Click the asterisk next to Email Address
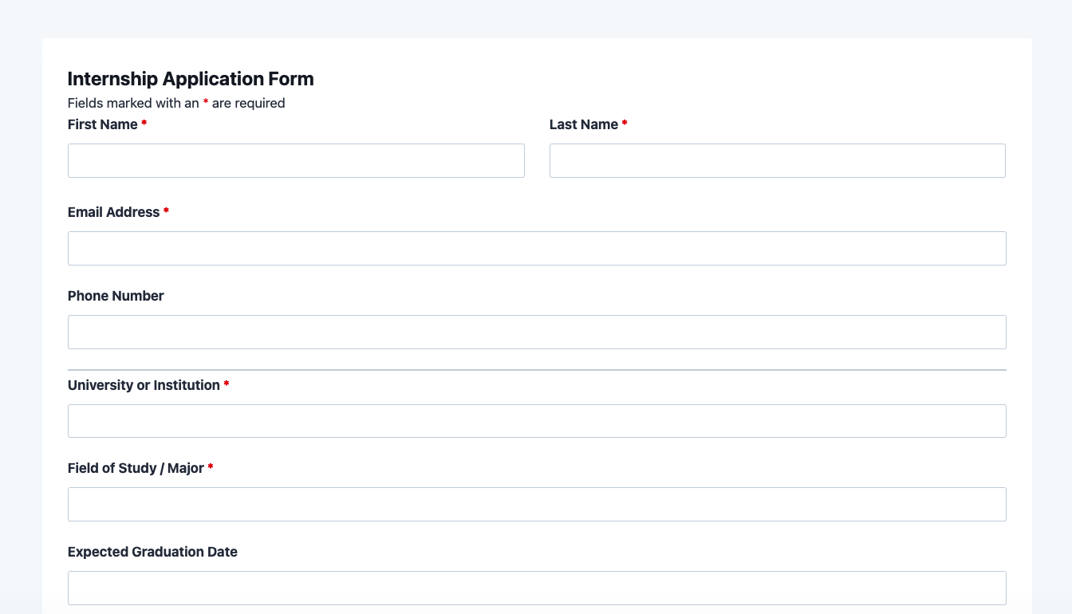 (x=166, y=212)
